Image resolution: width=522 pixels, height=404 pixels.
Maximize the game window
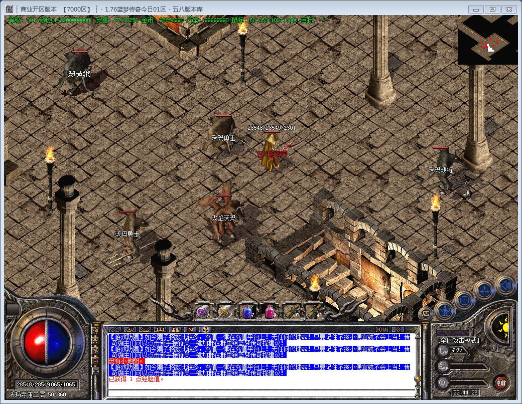tap(492, 10)
